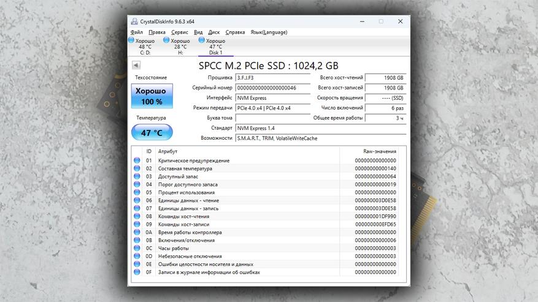Click status icon of attribute 0F Записи в журнале
The height and width of the screenshot is (302, 538).
point(137,272)
